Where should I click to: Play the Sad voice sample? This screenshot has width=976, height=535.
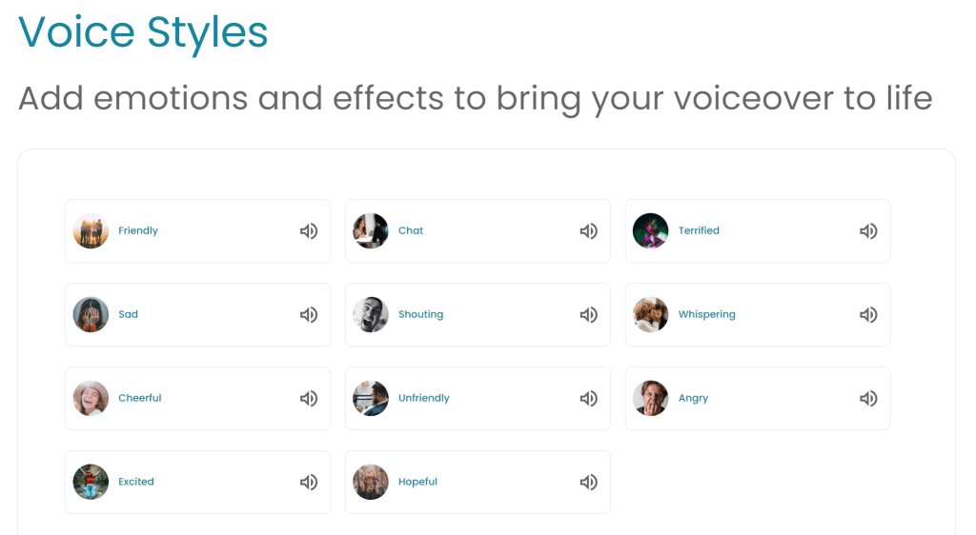pos(309,315)
